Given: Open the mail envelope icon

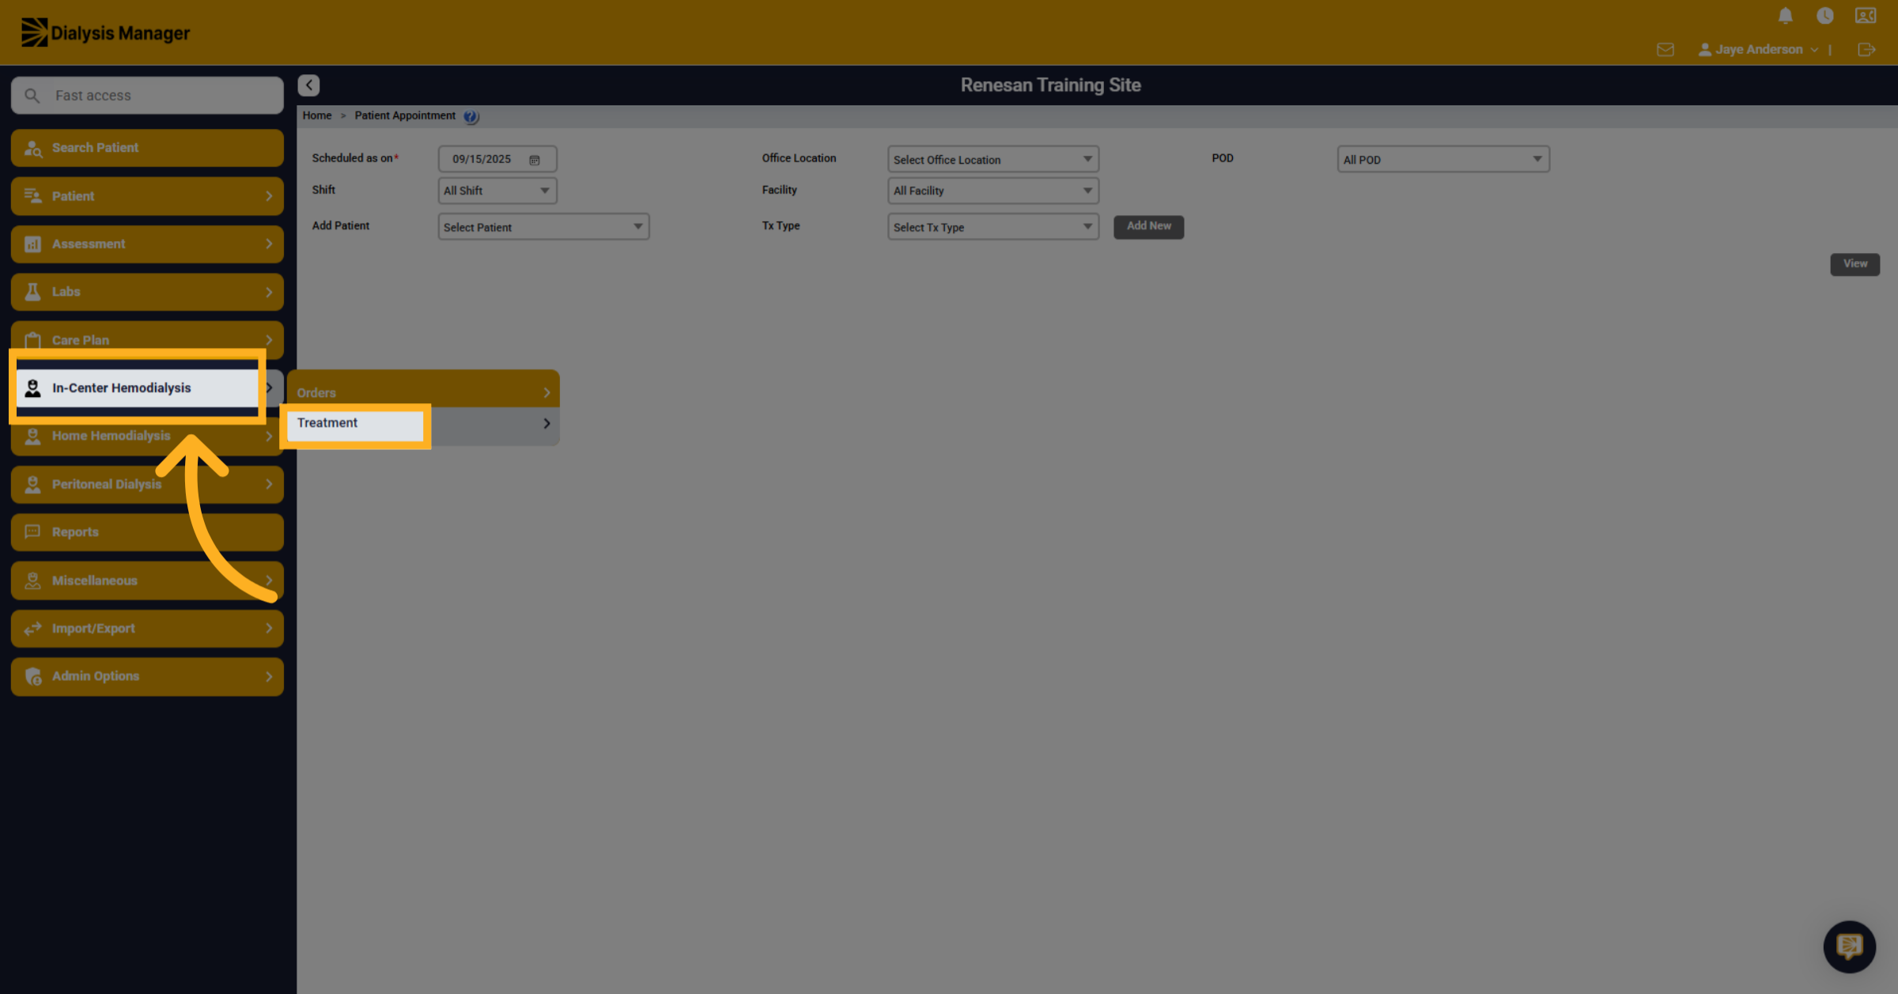Looking at the screenshot, I should (x=1665, y=50).
